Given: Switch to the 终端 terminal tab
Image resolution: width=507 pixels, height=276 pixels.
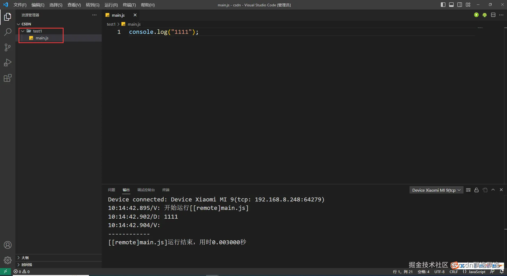Looking at the screenshot, I should pyautogui.click(x=166, y=190).
